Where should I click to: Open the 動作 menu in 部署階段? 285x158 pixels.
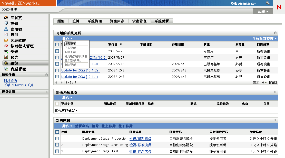(x=67, y=126)
